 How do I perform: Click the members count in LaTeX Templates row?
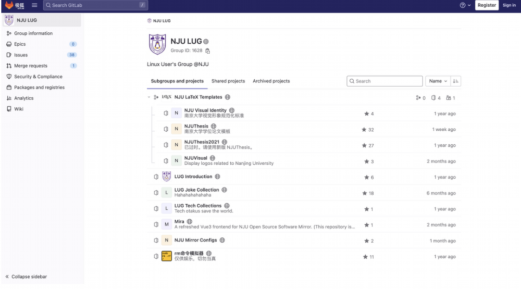451,98
